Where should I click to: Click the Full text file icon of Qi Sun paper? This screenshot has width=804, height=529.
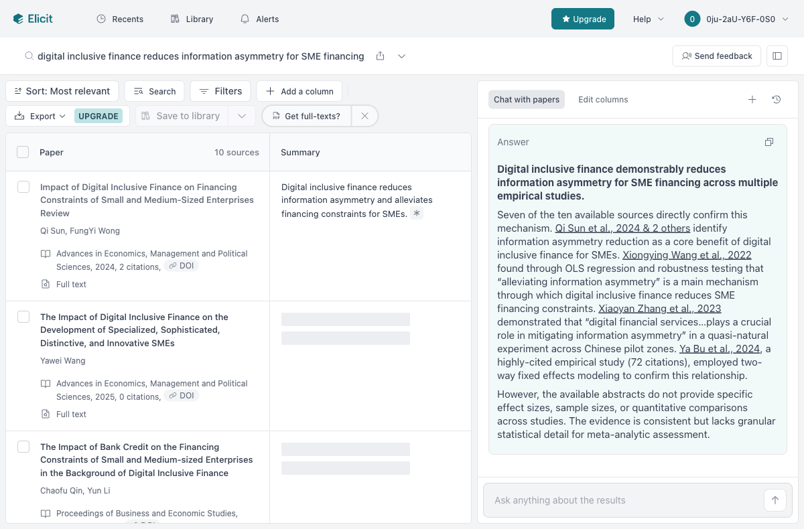pos(46,284)
